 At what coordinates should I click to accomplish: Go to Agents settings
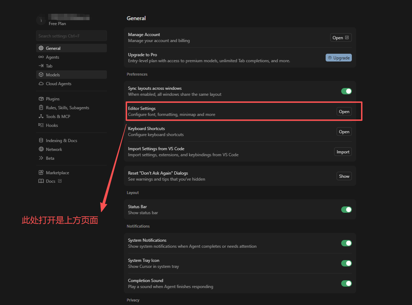coord(71,57)
